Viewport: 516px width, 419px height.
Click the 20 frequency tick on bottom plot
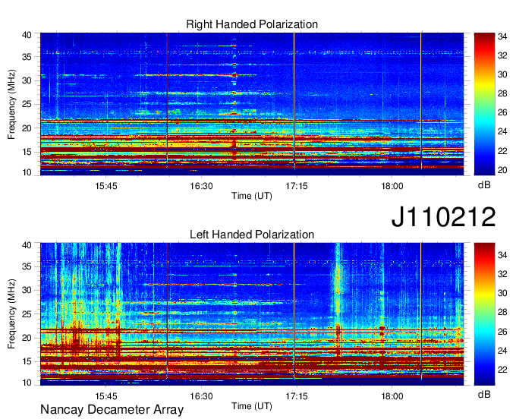pyautogui.click(x=27, y=338)
